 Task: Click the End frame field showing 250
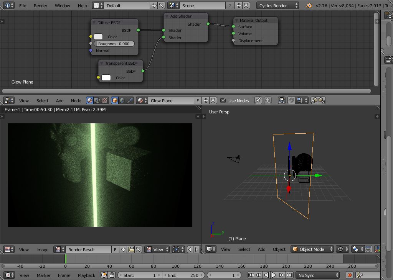[183, 275]
